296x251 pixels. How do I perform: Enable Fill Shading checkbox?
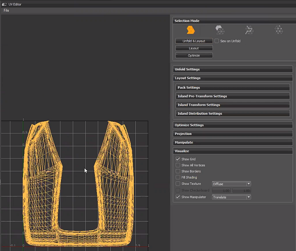click(x=178, y=177)
